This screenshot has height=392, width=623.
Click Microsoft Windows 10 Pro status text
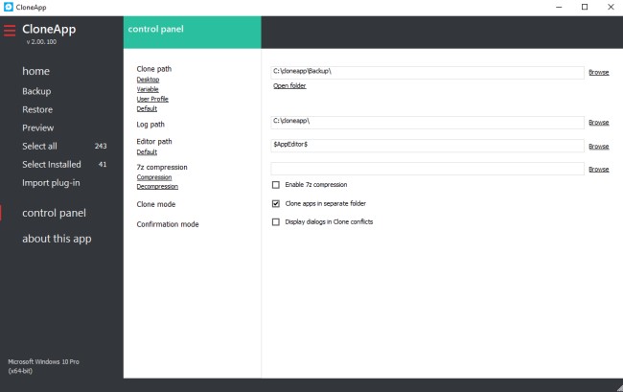click(44, 366)
